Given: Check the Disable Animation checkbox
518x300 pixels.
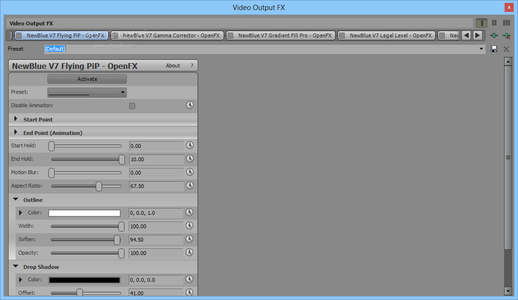Looking at the screenshot, I should (x=132, y=106).
